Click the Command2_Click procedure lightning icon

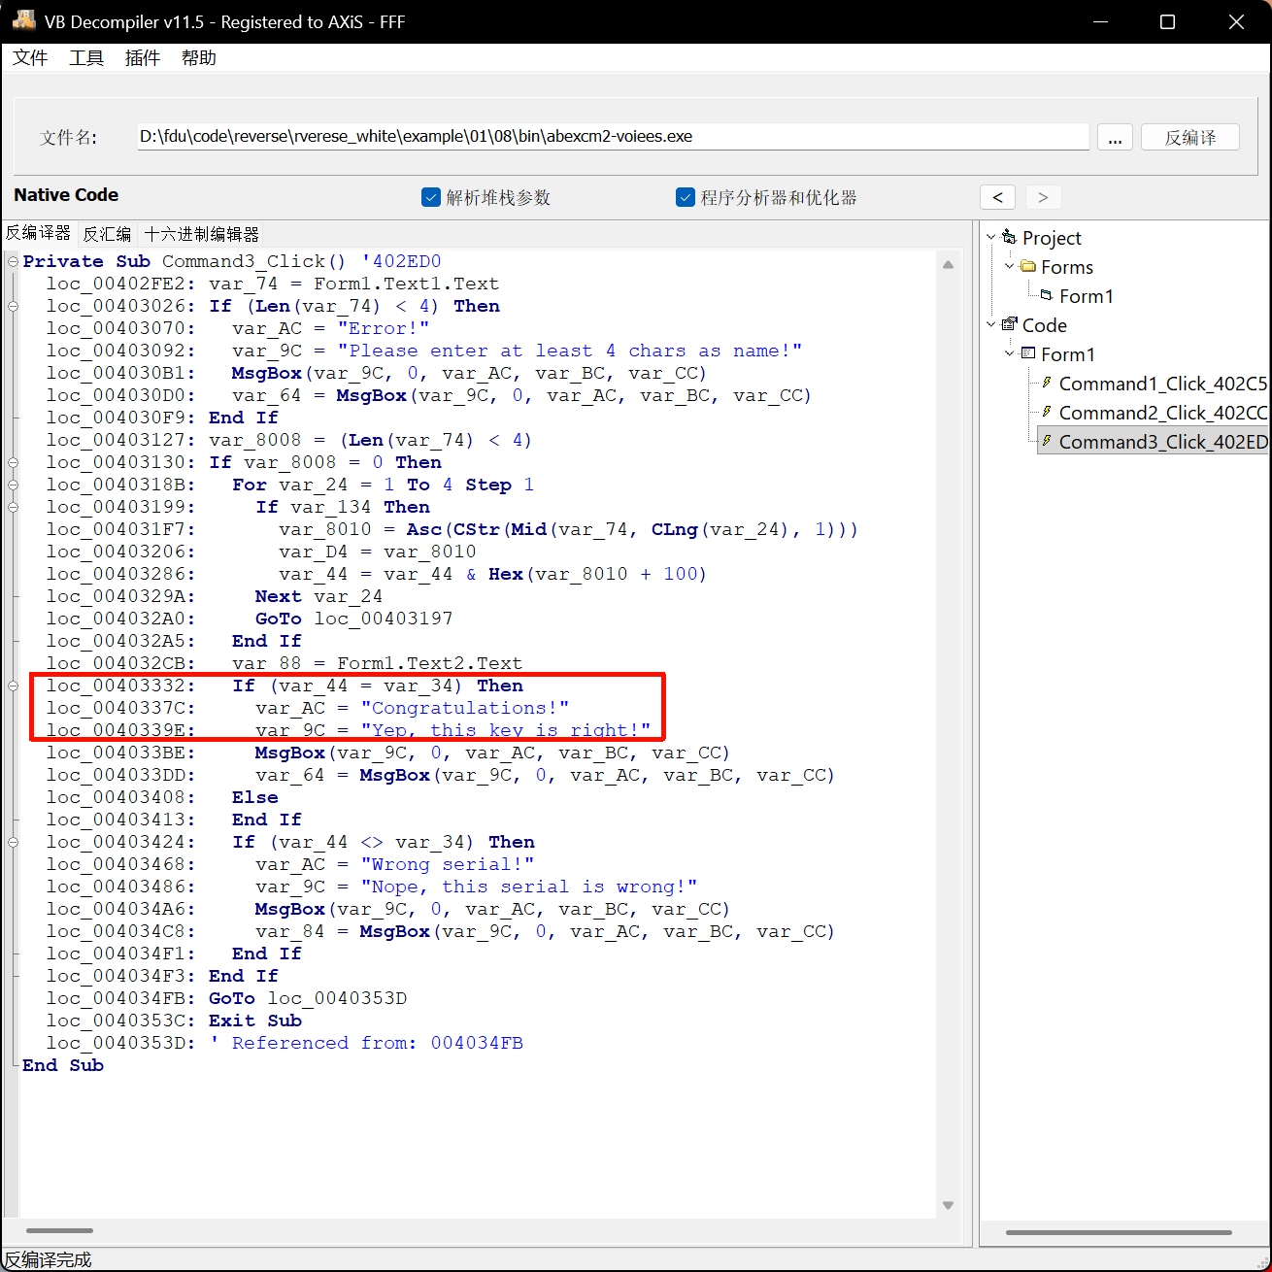click(1047, 412)
